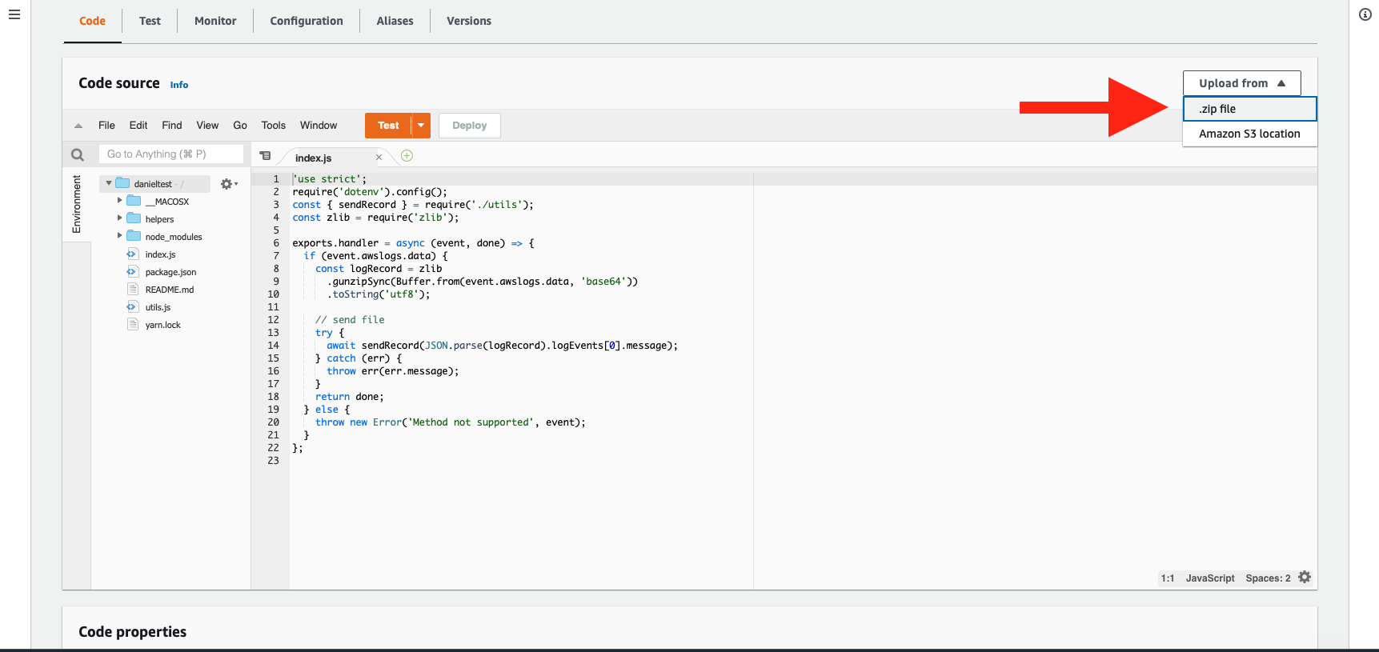The width and height of the screenshot is (1379, 652).
Task: Go to the Versions tab
Action: tap(469, 21)
